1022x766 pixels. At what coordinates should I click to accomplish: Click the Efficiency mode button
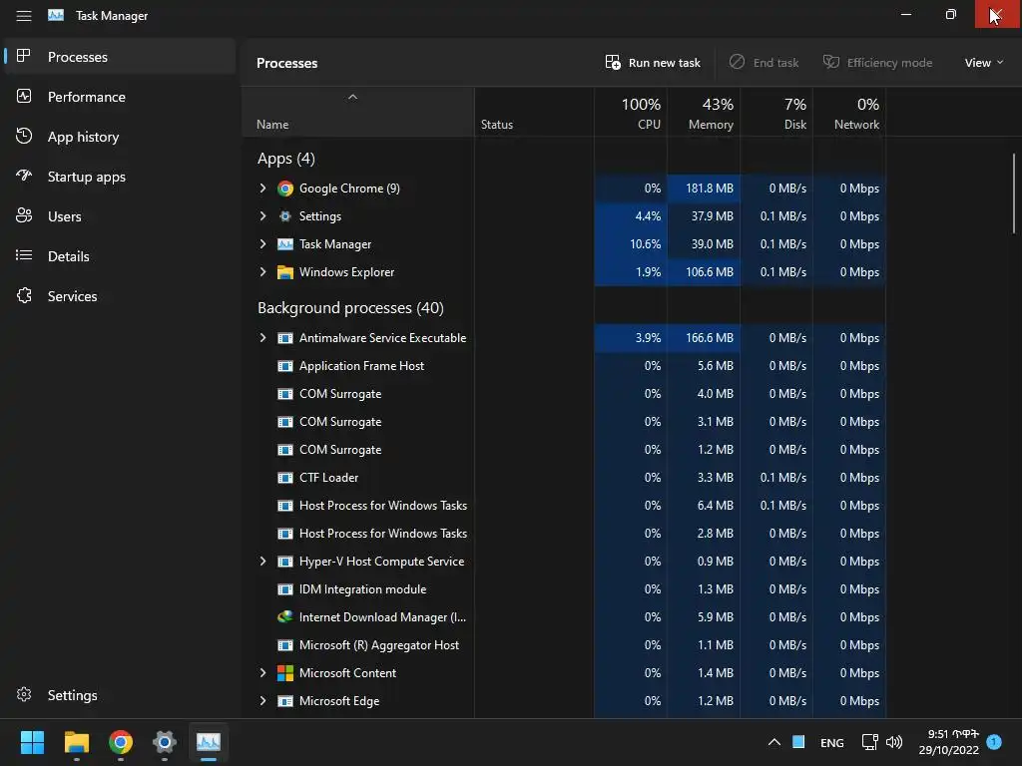[877, 63]
